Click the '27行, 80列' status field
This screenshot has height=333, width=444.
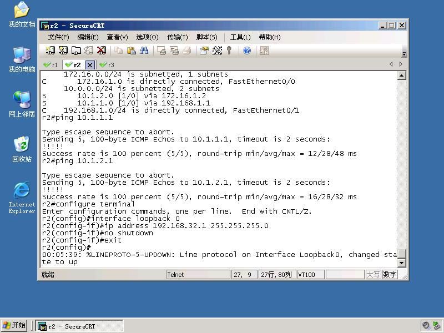[x=276, y=274]
